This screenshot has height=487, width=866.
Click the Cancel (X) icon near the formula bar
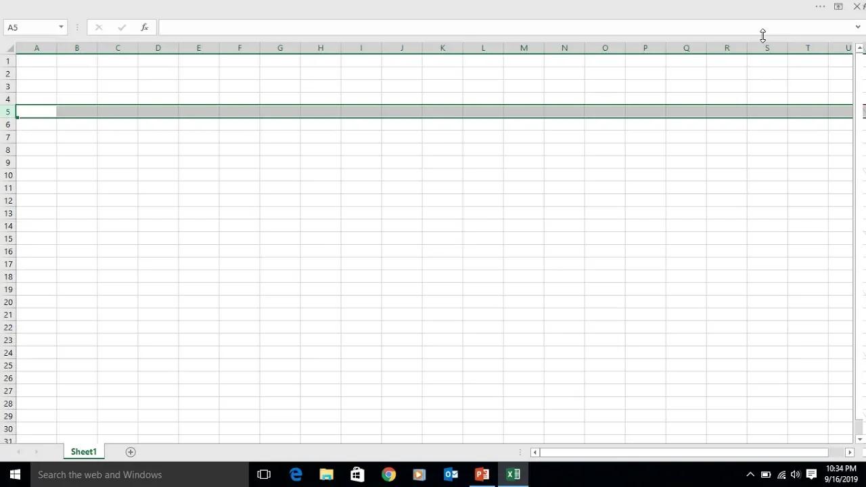pyautogui.click(x=99, y=27)
